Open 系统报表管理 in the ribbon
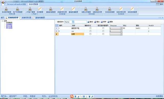Screen dimensions: 164x99 [110, 10]
